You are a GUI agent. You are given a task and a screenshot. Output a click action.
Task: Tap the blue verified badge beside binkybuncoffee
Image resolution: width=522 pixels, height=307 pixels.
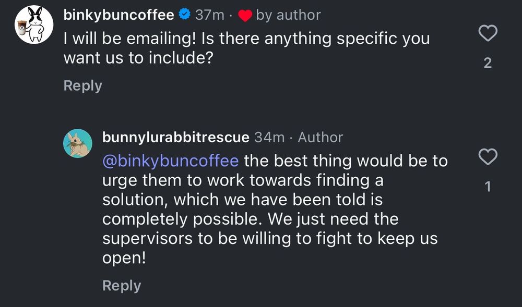(184, 15)
